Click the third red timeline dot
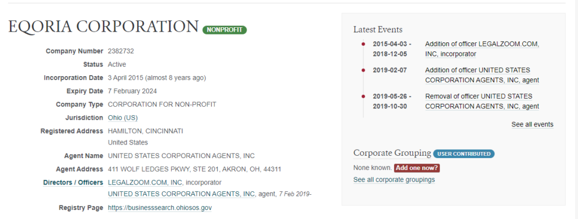This screenshot has height=219, width=578. click(x=363, y=96)
